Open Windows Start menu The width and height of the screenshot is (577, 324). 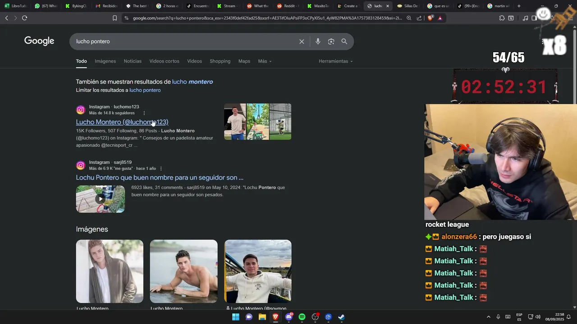click(235, 317)
